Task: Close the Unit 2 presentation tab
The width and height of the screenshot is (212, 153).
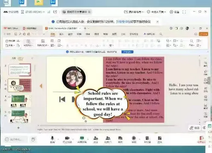Action: pos(80,28)
